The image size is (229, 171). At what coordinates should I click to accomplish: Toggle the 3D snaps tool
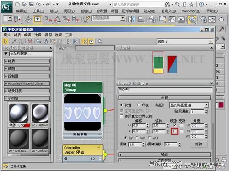(49, 19)
